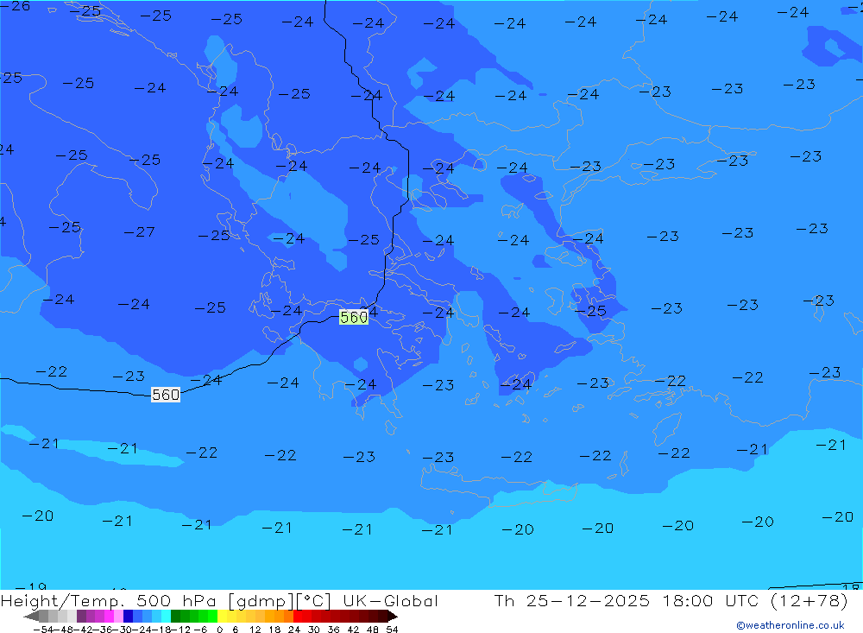Pick the cyan swatch above -18 in legend
The image size is (863, 633).
click(166, 617)
